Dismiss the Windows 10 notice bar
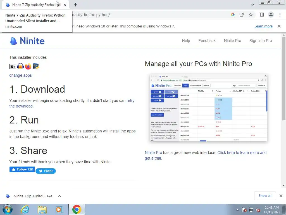Screen dimensions: 286x215 (x=279, y=26)
